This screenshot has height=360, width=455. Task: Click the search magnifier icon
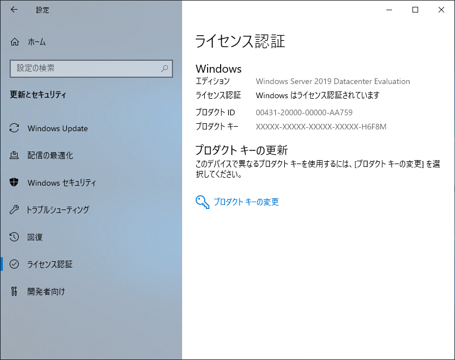(x=165, y=69)
